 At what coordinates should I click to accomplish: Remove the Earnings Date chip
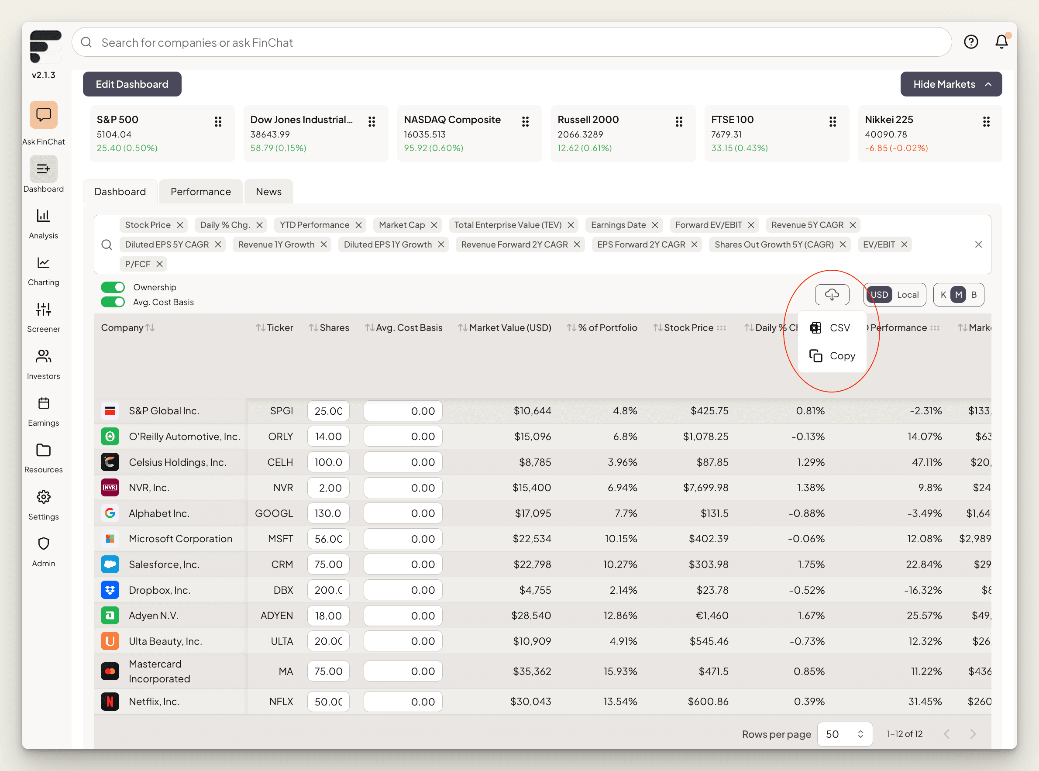pos(655,225)
